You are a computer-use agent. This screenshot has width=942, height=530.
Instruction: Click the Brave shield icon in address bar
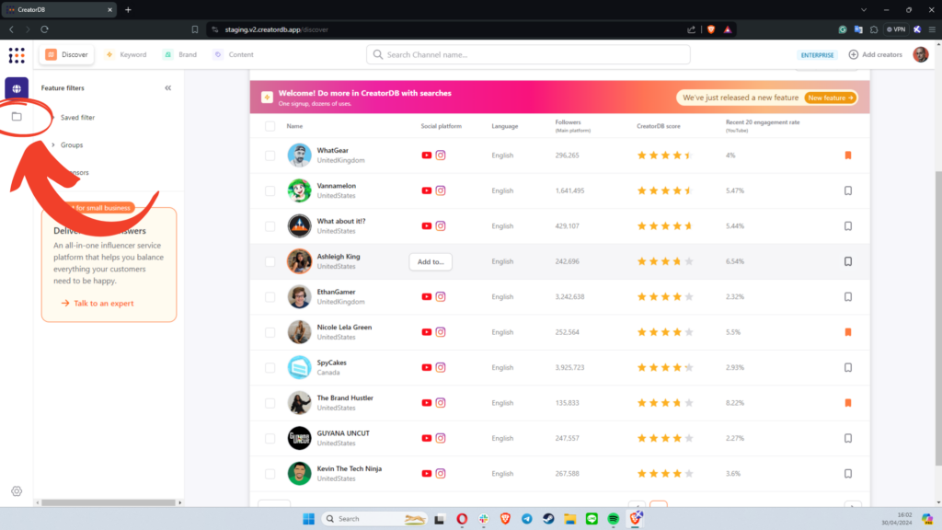[711, 29]
